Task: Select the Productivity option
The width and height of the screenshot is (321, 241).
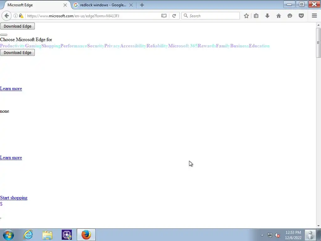Action: [x=13, y=46]
